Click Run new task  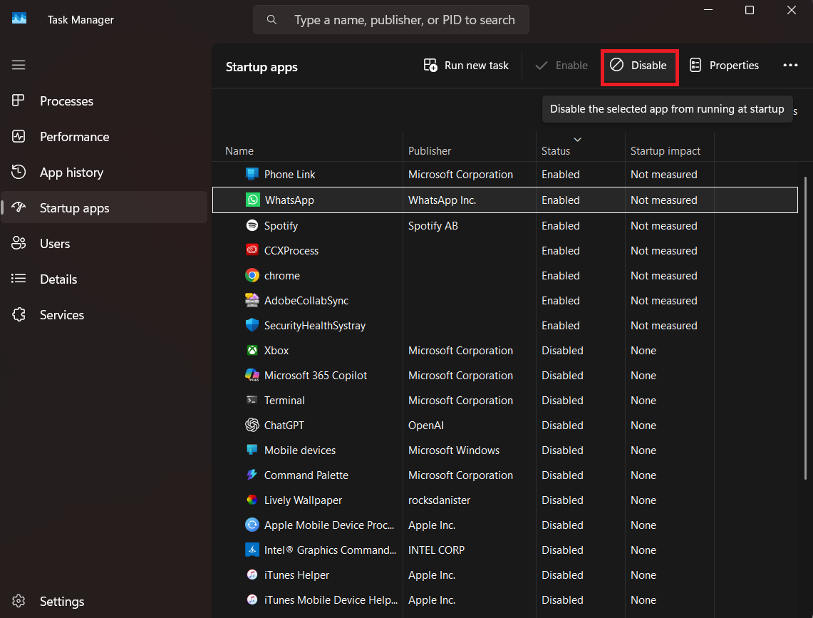pyautogui.click(x=466, y=66)
